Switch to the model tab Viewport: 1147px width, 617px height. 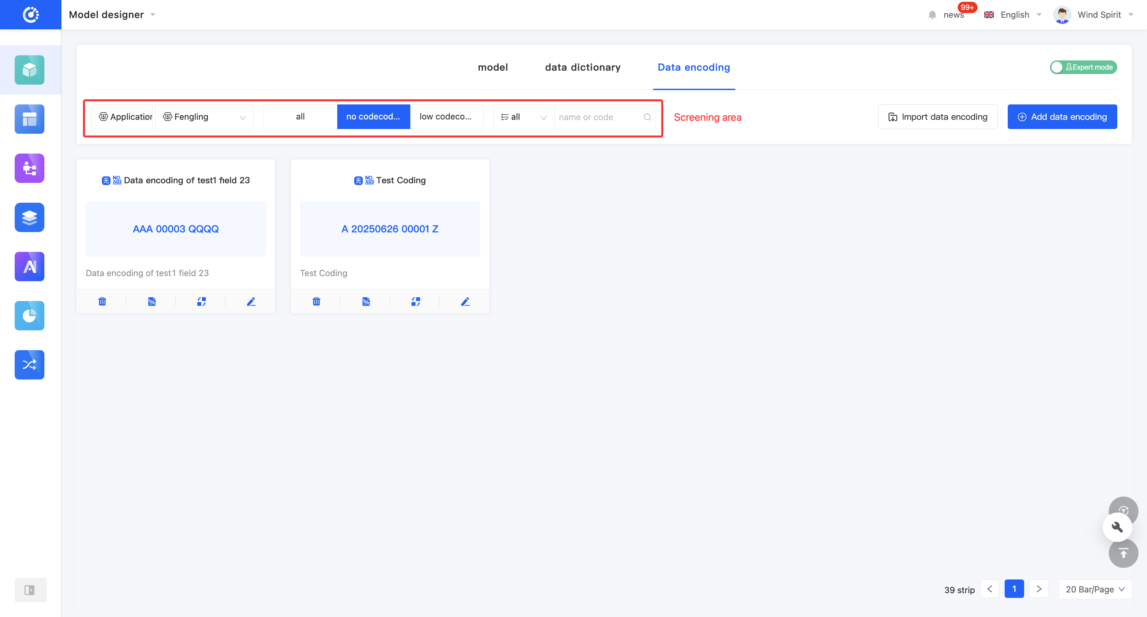[x=493, y=67]
